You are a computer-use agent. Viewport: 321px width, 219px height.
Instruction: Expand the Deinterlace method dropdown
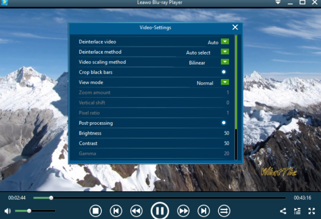[225, 52]
